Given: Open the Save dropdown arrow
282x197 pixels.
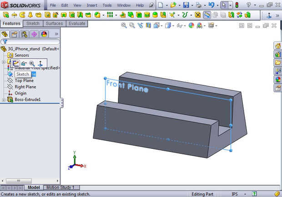Looking at the screenshot, I should [192, 5].
